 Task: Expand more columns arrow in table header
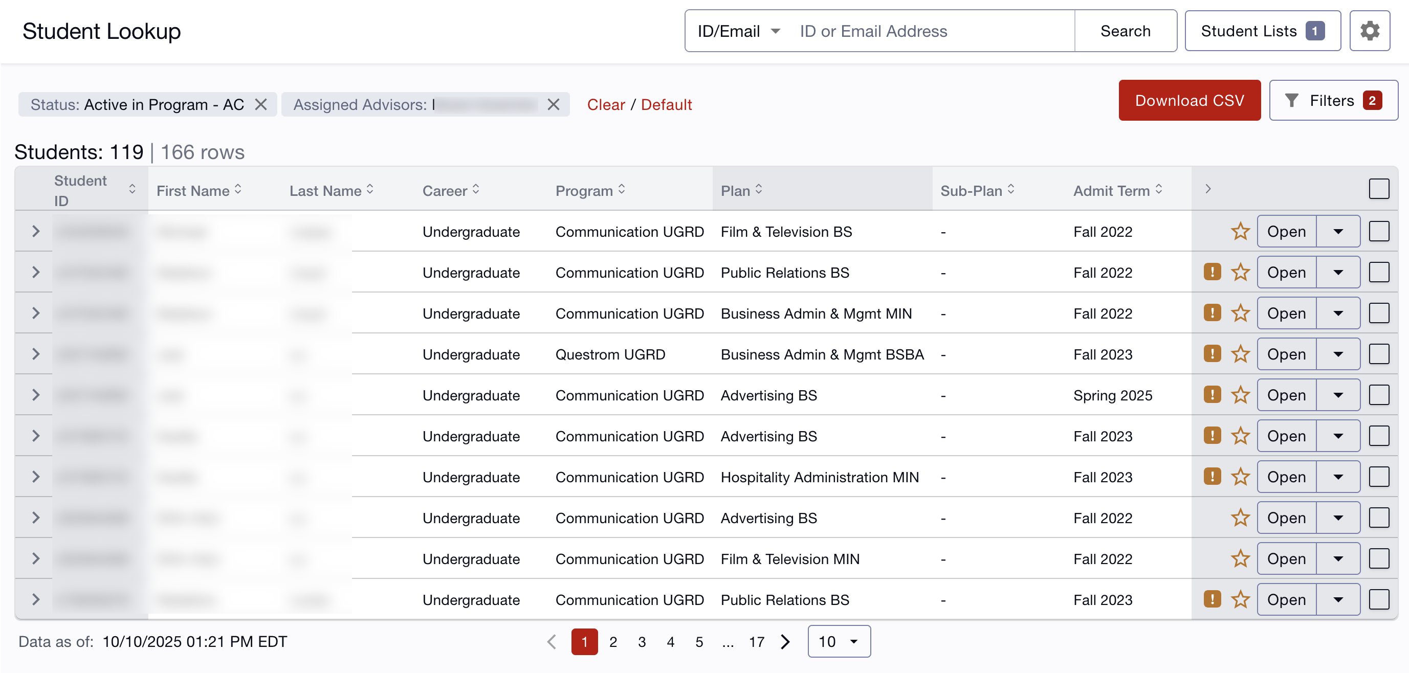[1208, 189]
